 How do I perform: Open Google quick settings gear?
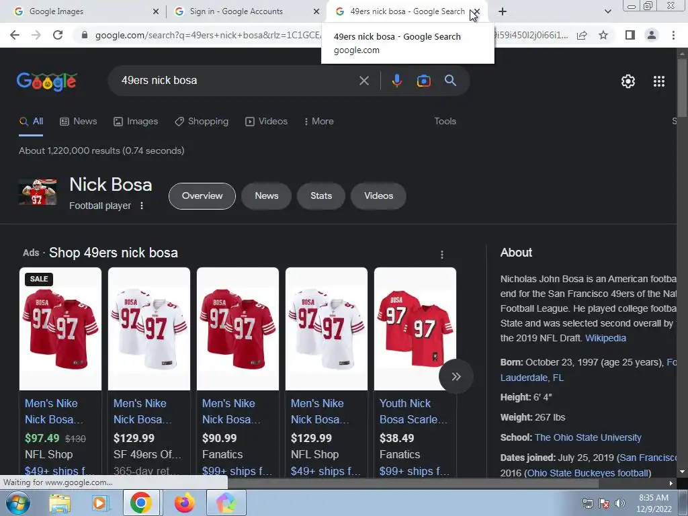click(x=628, y=81)
